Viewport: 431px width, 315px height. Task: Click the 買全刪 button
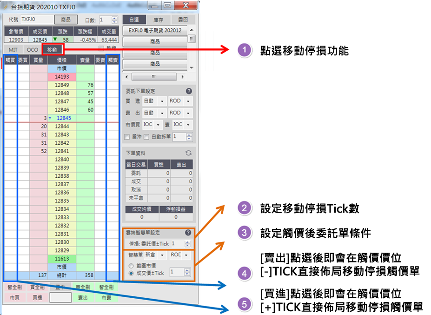[x=37, y=287]
